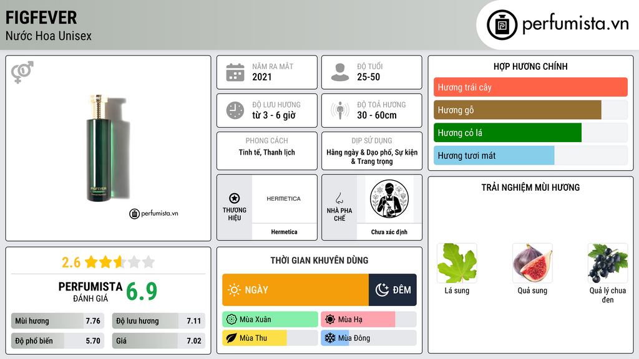Click the clock icon for longevity

point(235,110)
